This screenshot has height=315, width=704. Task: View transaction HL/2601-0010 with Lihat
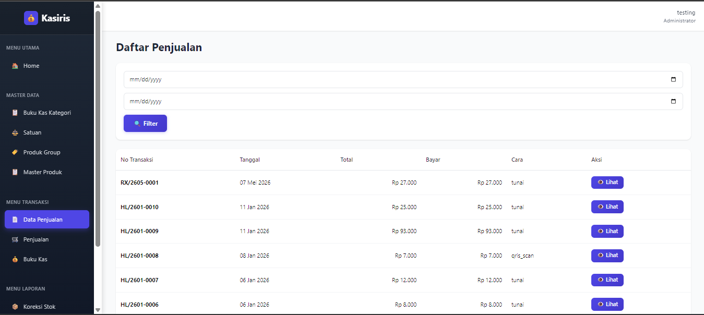pos(607,207)
